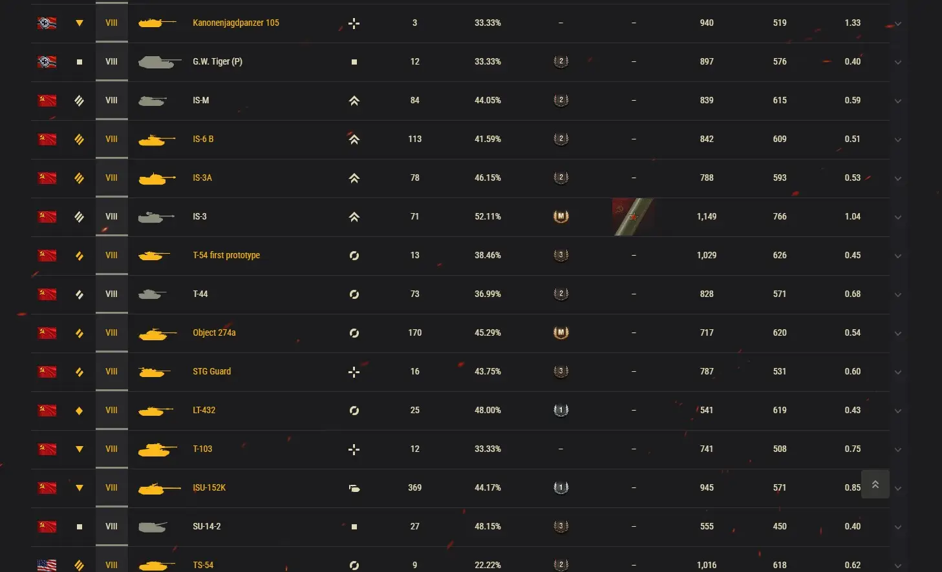
Task: Open the Kanonenjagdpanzer 105 vehicle link
Action: point(235,23)
